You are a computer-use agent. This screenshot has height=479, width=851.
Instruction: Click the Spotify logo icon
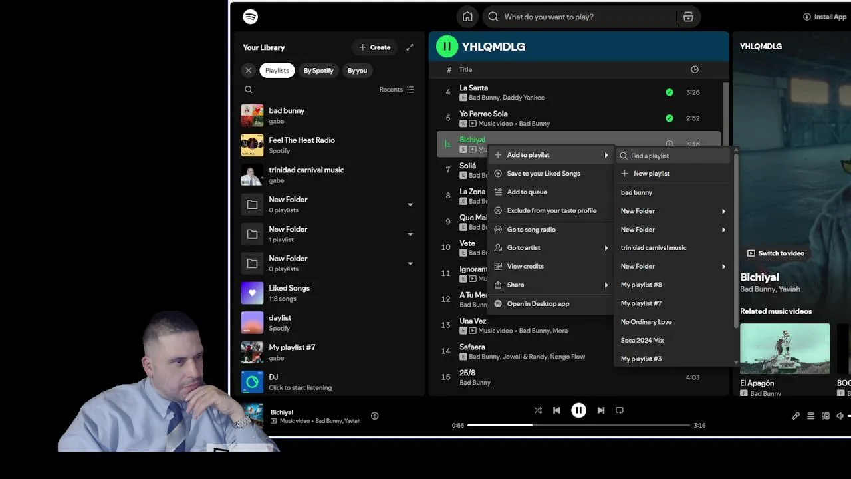tap(250, 17)
